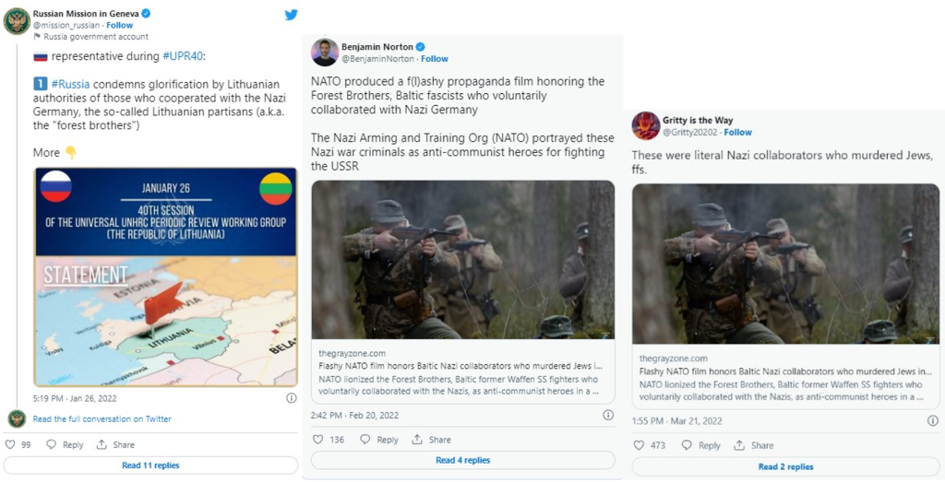The height and width of the screenshot is (482, 945).
Task: Click Read the full conversation on Twitter
Action: click(102, 419)
